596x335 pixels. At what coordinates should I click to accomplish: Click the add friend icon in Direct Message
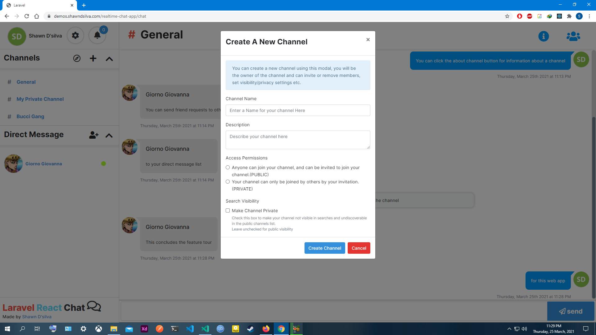pos(93,135)
